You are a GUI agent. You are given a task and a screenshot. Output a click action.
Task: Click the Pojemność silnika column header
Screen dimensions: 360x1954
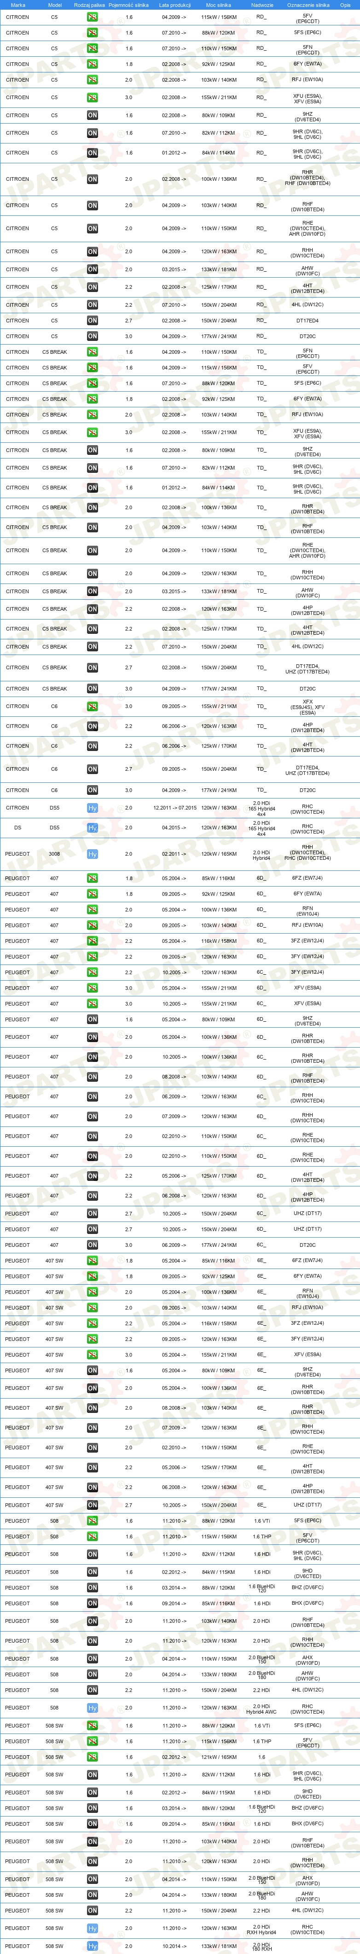click(128, 6)
